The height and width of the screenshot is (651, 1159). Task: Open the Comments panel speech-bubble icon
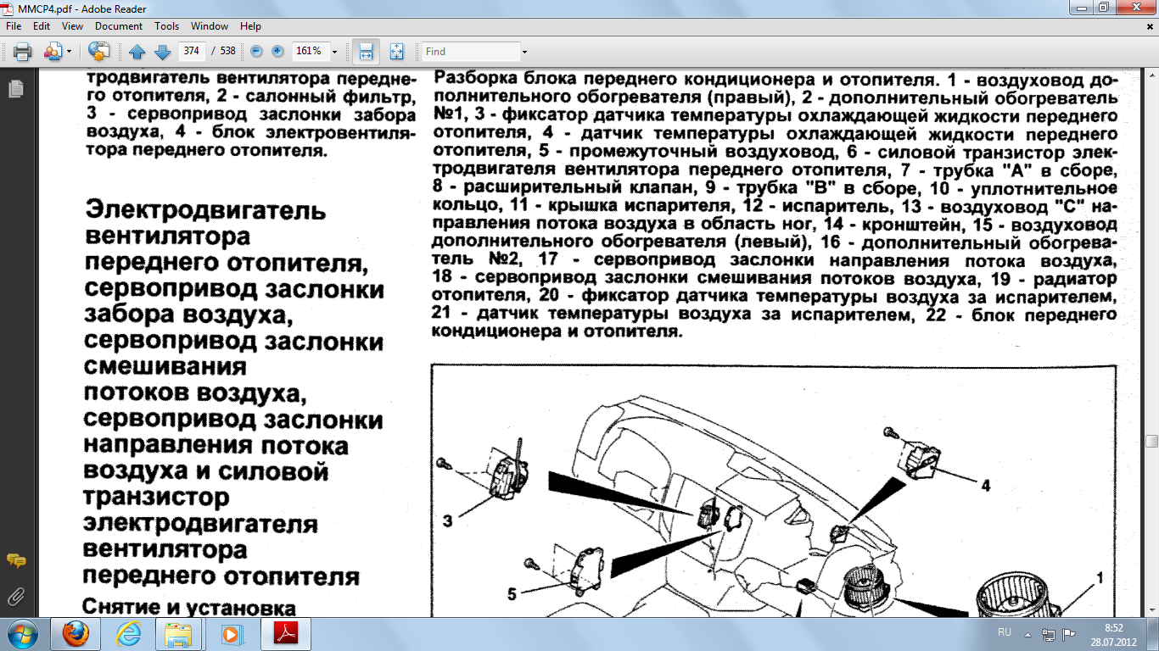coord(15,561)
